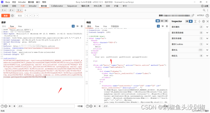Go to previous request in history
Screen dimensions: 210x113
27,16
